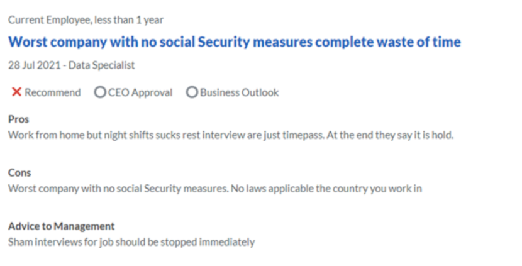This screenshot has height=266, width=522.
Task: Click the Cons section heading
Action: point(19,172)
